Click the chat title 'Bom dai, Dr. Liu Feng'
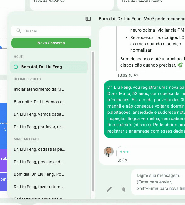 coord(142,19)
